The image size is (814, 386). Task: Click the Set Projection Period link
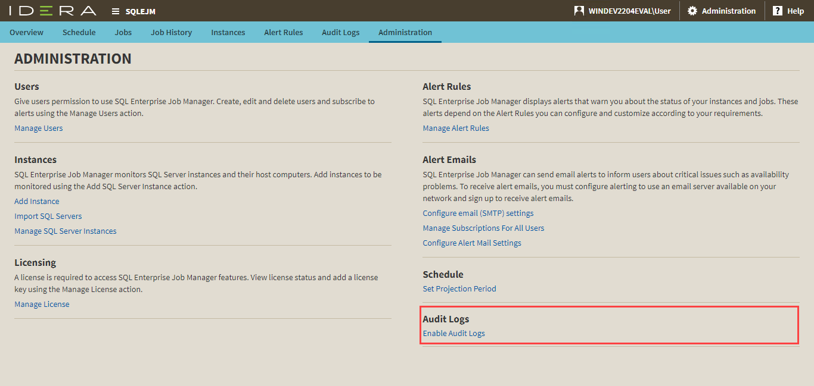pyautogui.click(x=459, y=288)
